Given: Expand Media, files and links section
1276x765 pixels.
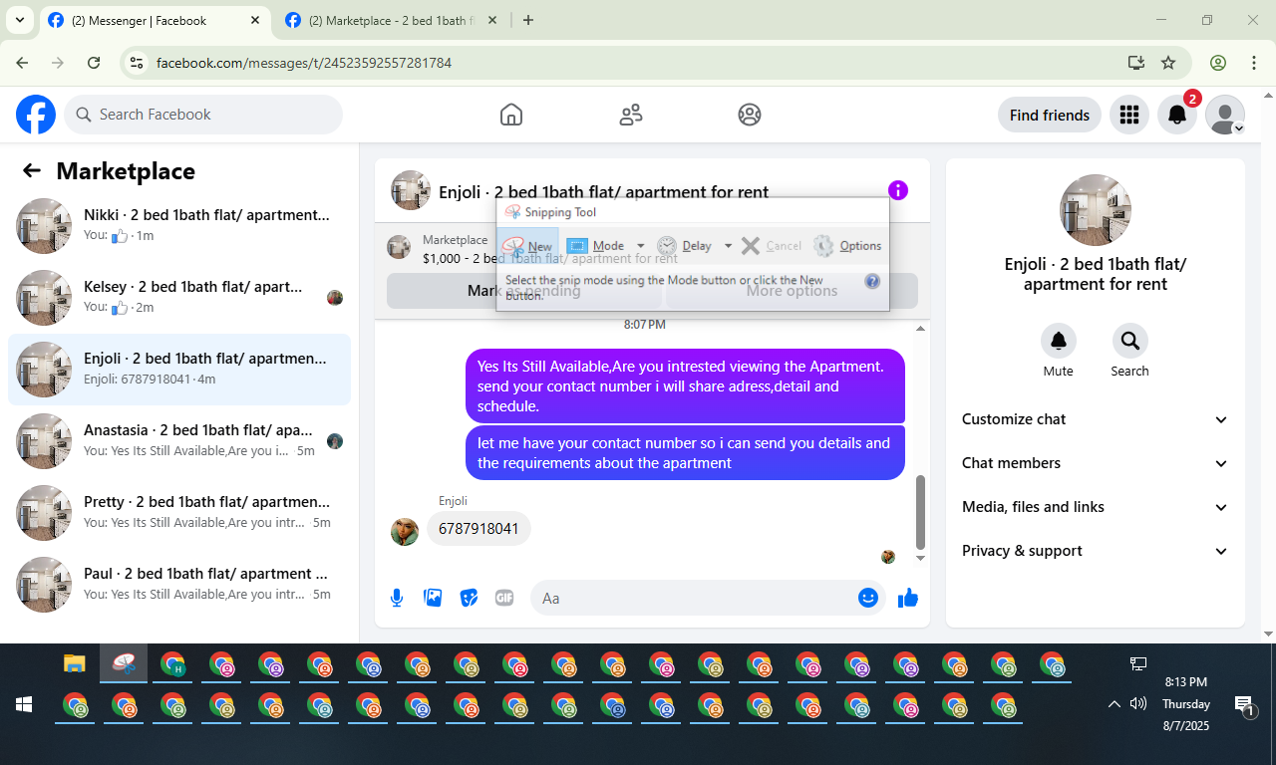Looking at the screenshot, I should 1096,507.
